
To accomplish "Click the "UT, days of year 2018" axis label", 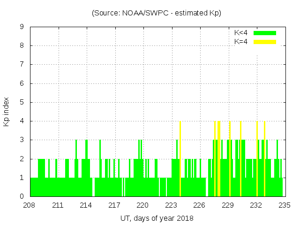I will (x=157, y=218).
